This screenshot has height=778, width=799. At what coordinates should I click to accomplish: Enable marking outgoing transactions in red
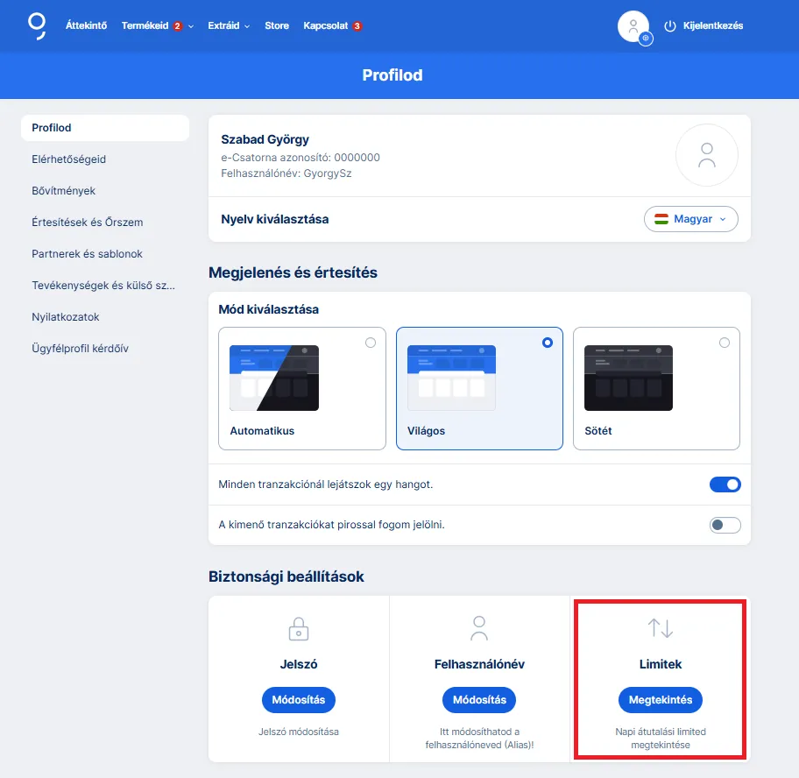(x=725, y=525)
